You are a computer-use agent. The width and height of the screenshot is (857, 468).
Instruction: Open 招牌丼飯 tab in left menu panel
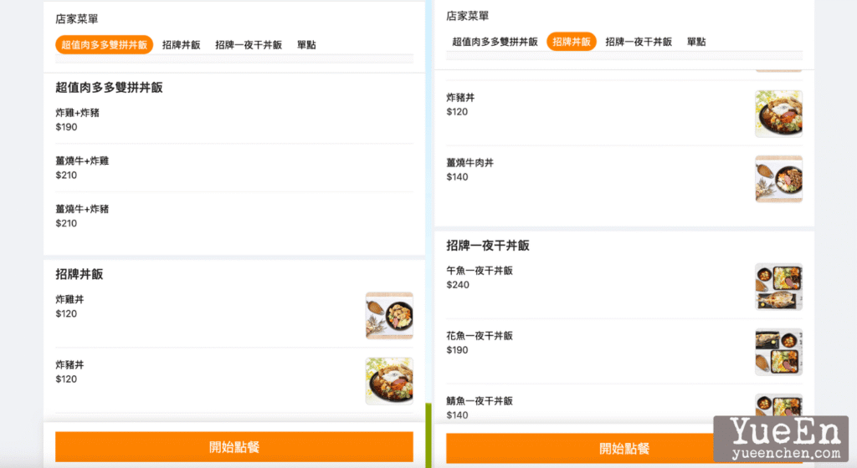[x=181, y=45]
